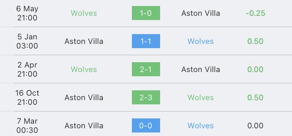Open the 2-1 score on 2 Apr
The height and width of the screenshot is (136, 292).
146,69
